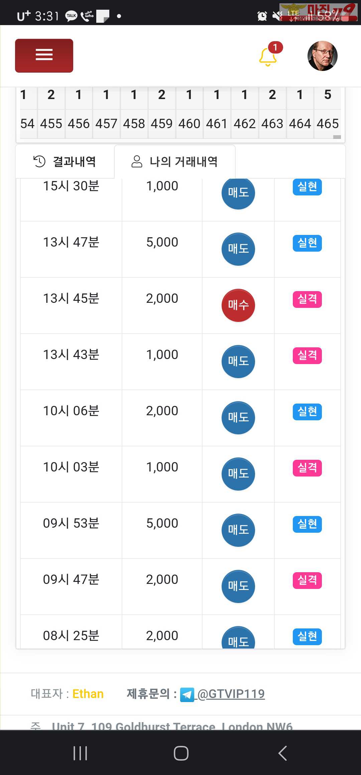The image size is (361, 775).
Task: Tap the Telegram icon in footer
Action: tap(187, 694)
